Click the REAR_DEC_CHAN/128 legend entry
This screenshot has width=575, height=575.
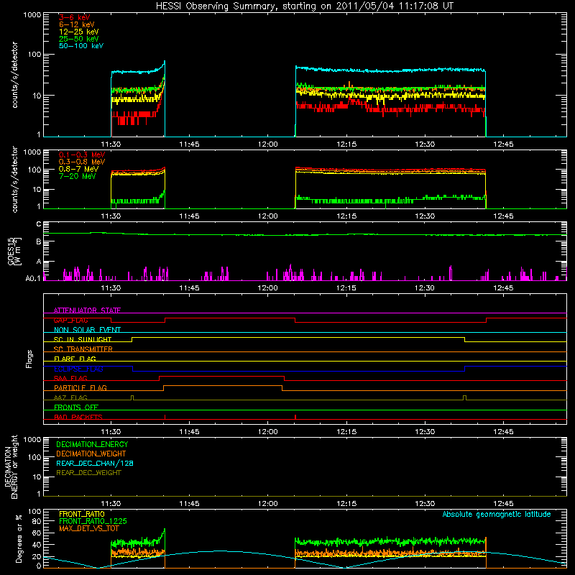point(95,463)
